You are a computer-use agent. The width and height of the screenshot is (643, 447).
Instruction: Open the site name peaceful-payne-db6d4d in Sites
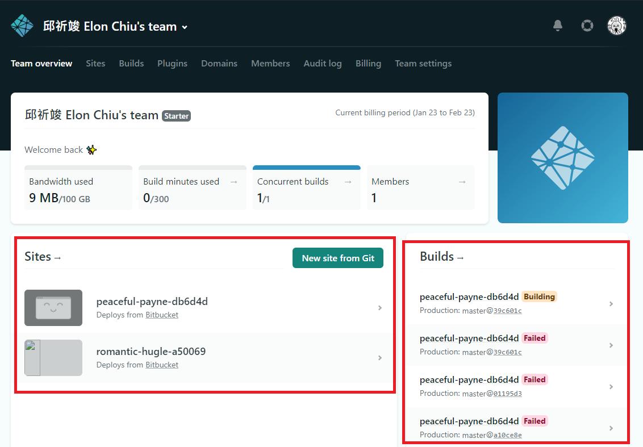click(152, 302)
